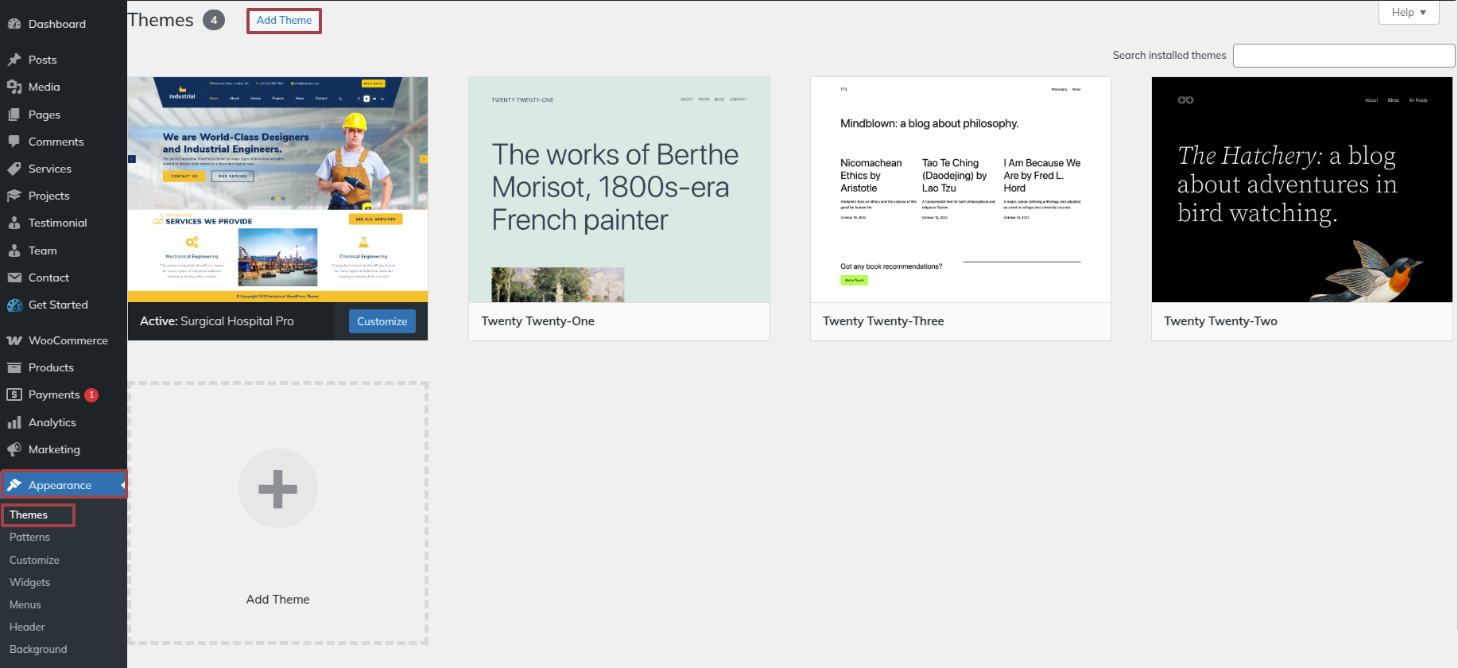Click the Pages document icon
Image resolution: width=1458 pixels, height=668 pixels.
click(x=14, y=115)
